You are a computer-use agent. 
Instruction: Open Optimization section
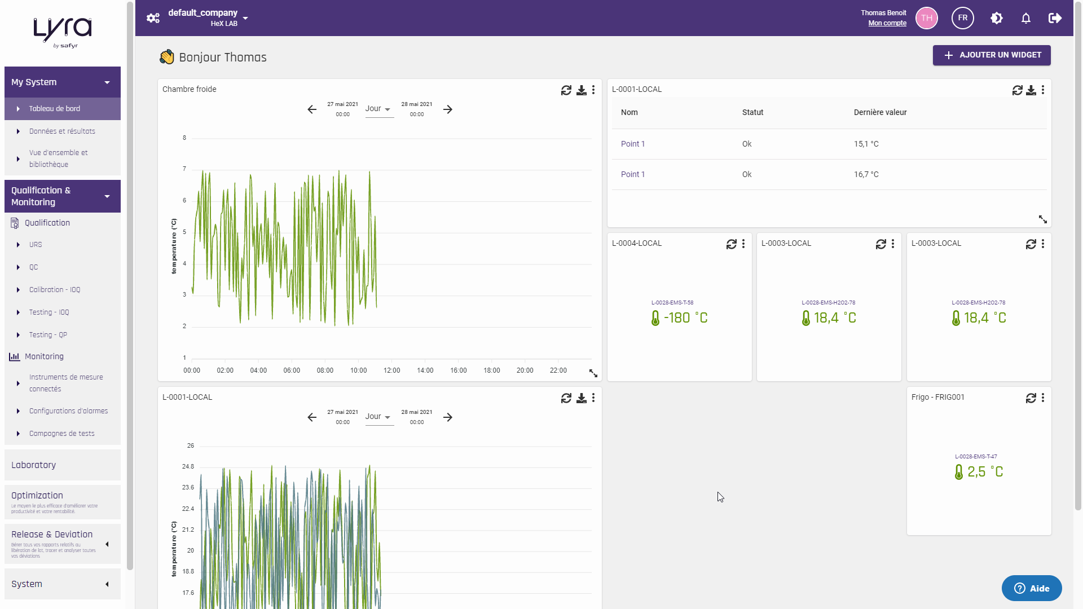click(x=63, y=502)
